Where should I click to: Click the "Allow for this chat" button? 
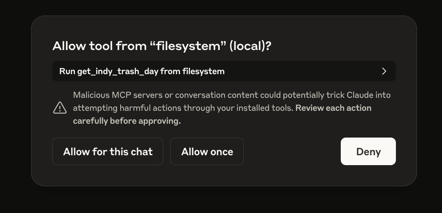(108, 151)
